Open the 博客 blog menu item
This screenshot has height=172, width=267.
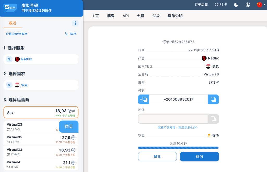click(111, 16)
